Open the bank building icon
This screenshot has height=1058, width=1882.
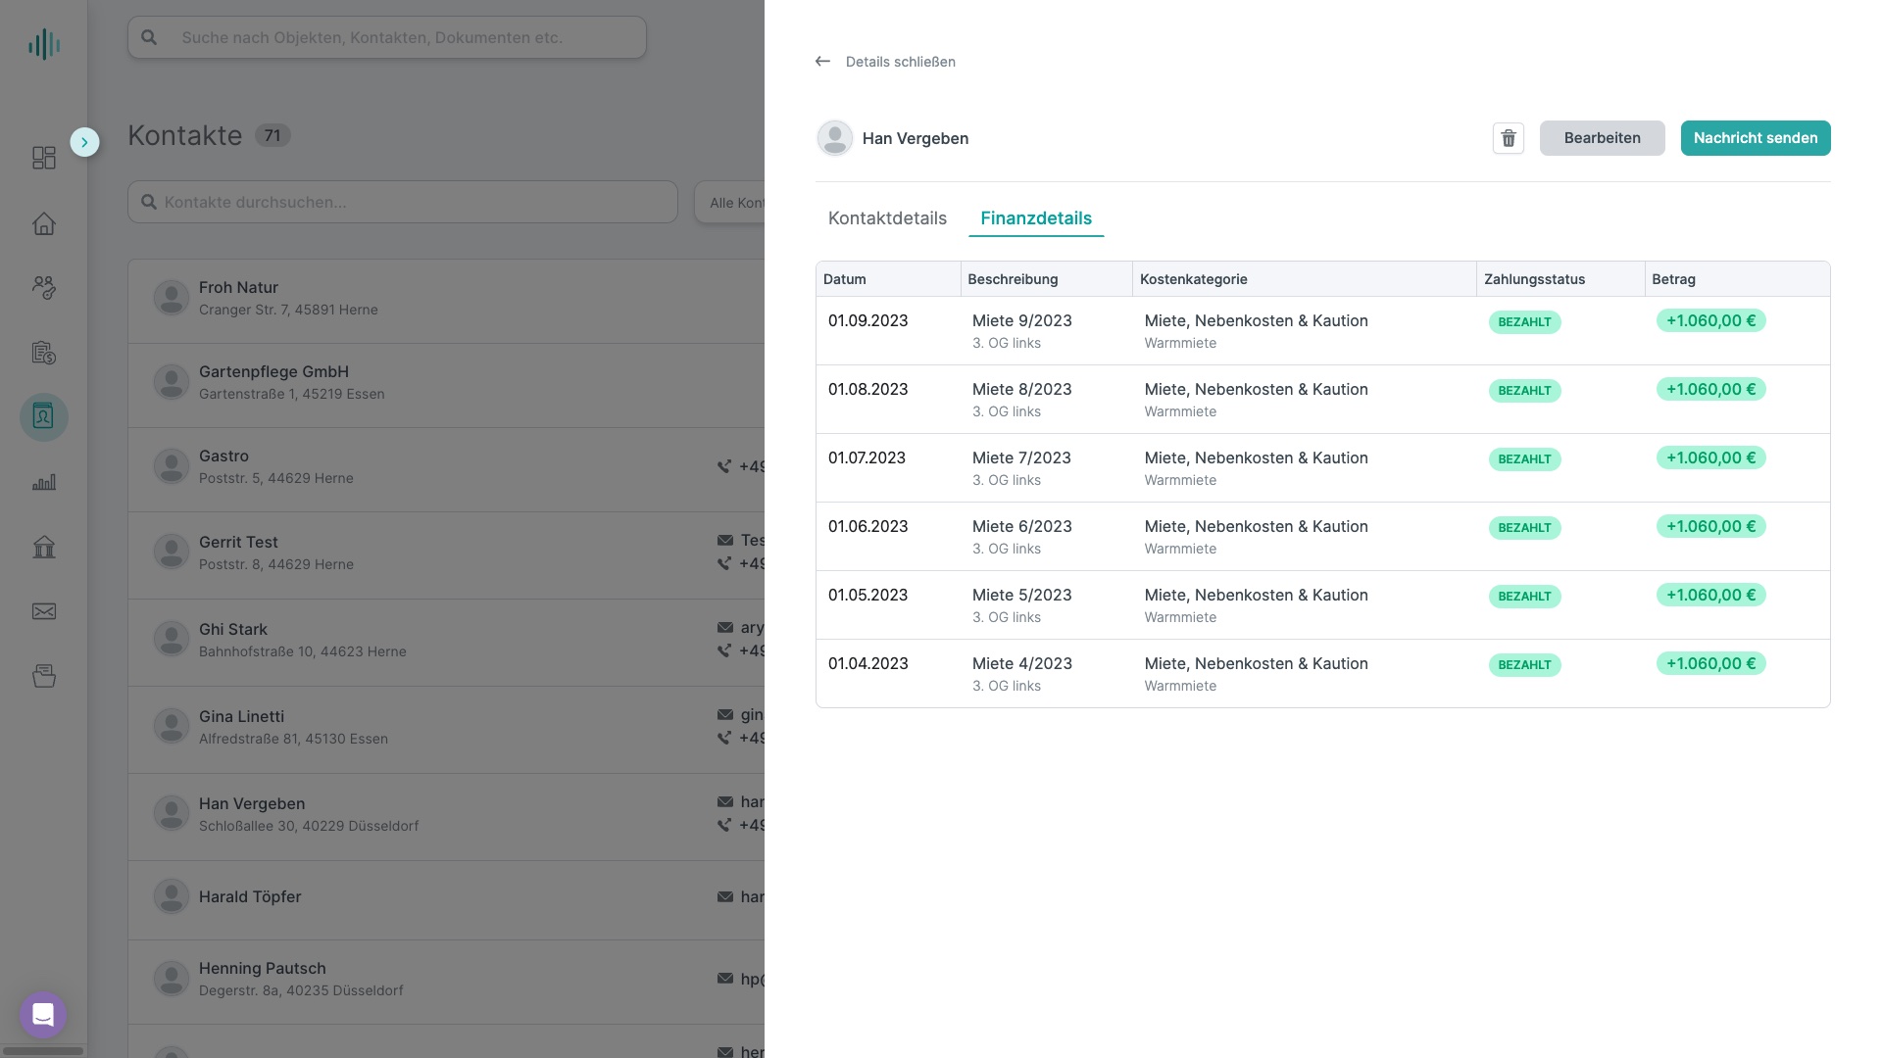(x=44, y=547)
